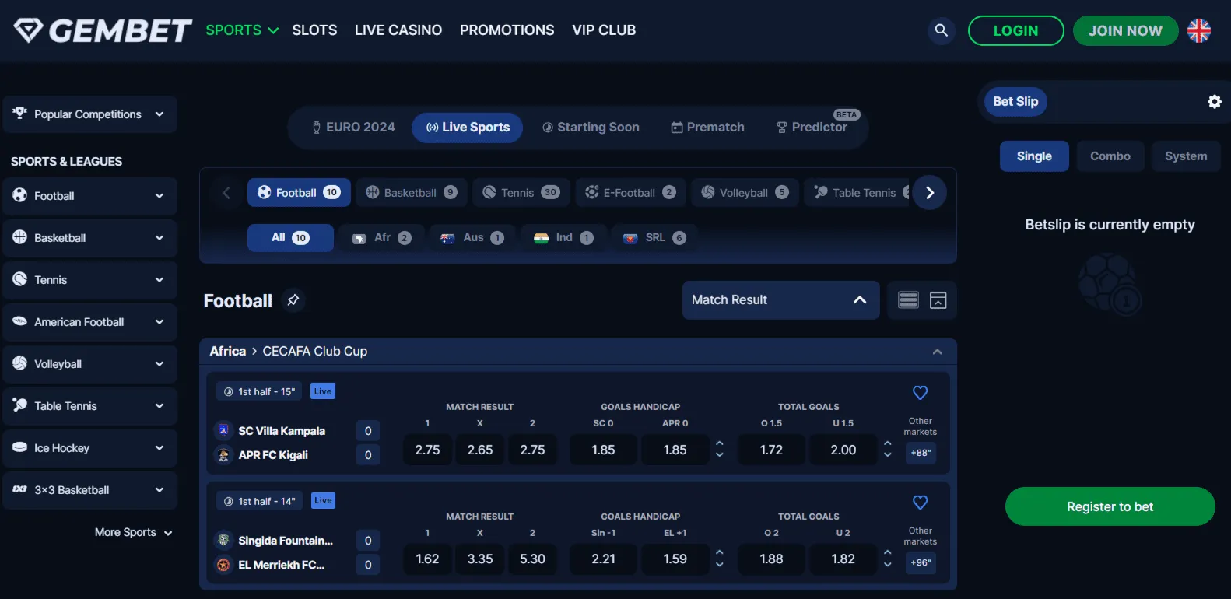The width and height of the screenshot is (1231, 599).
Task: Select the Football live filter chip
Action: tap(299, 193)
